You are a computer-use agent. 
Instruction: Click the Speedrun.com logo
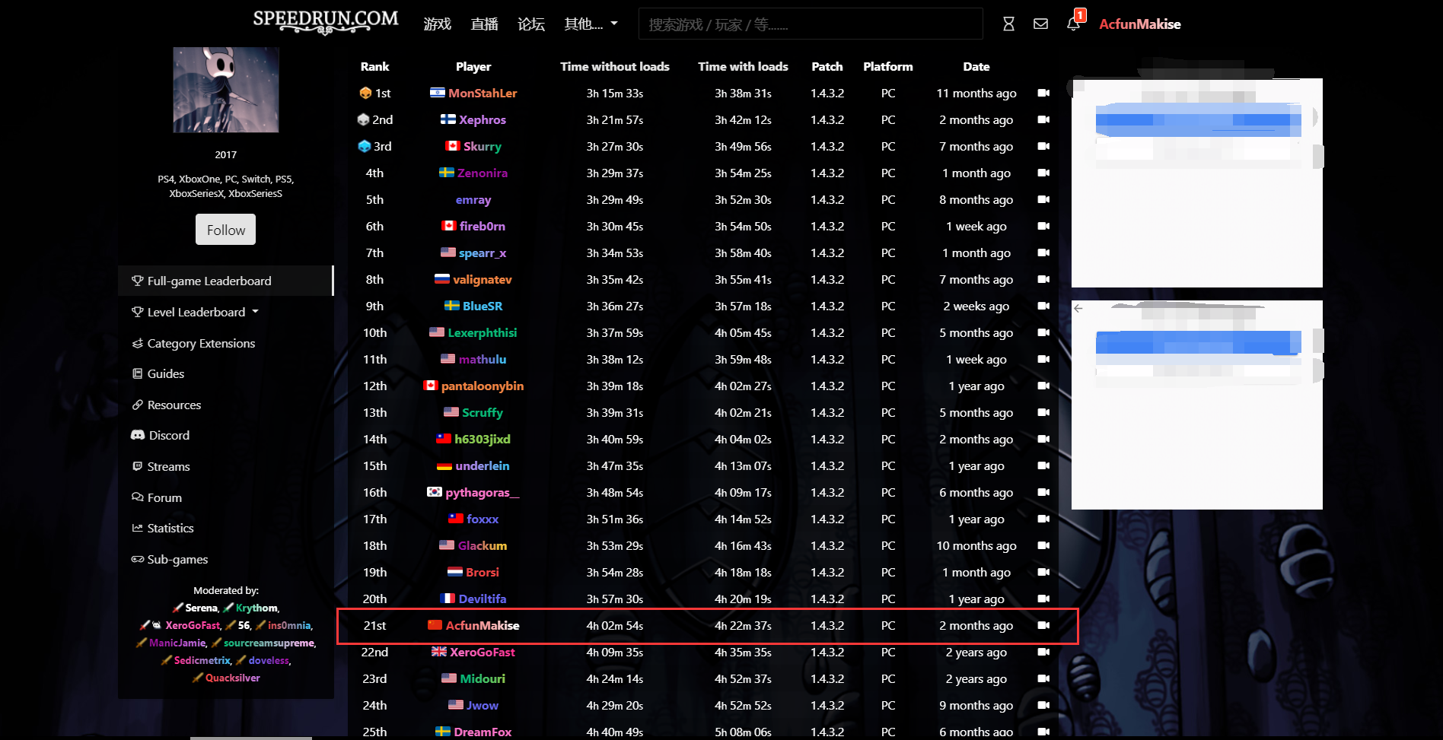click(325, 21)
